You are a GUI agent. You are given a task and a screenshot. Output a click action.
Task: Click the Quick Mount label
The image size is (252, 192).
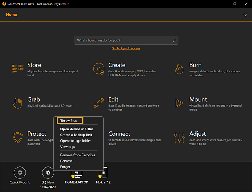coord(19,182)
